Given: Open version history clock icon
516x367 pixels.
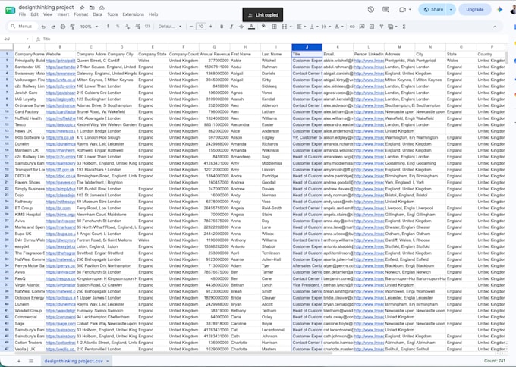Looking at the screenshot, I should point(370,10).
